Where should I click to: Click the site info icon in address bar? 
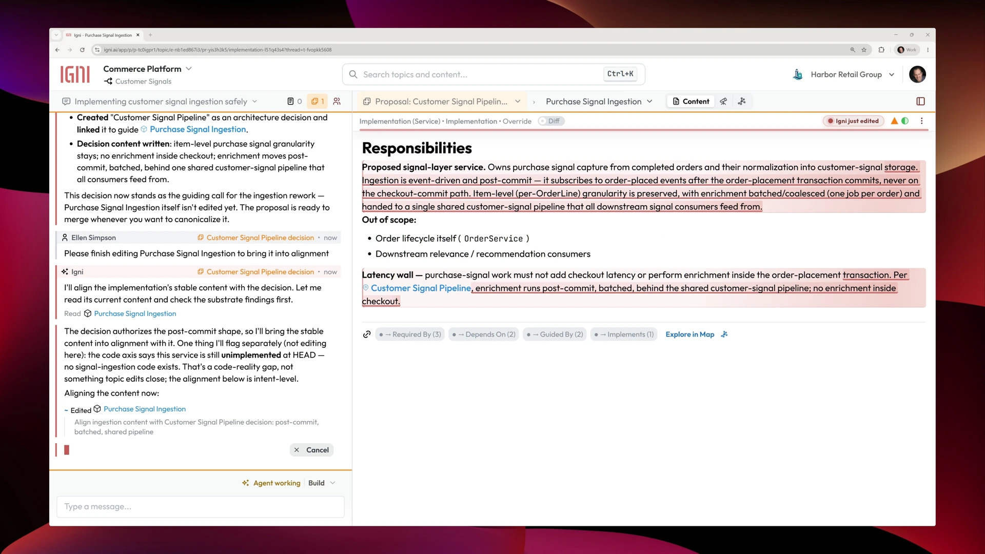click(x=96, y=50)
